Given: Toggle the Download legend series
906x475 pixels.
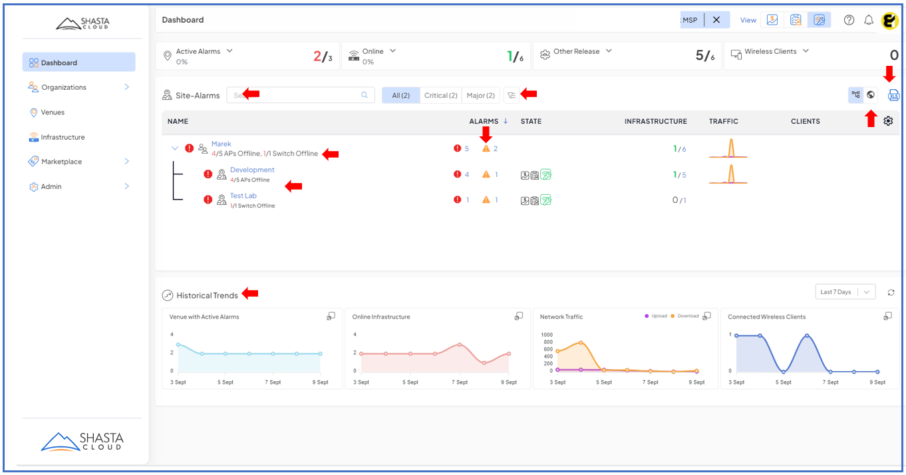Looking at the screenshot, I should tap(685, 316).
